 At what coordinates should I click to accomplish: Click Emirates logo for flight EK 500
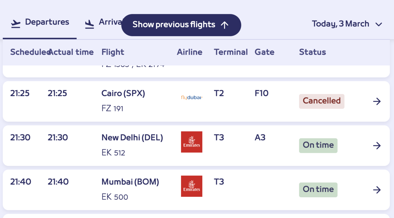coord(191,186)
